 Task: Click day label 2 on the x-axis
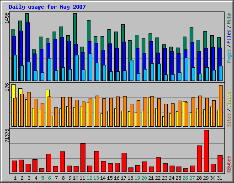click(x=22, y=178)
